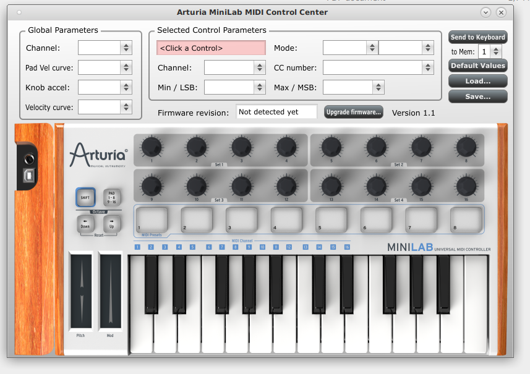The height and width of the screenshot is (374, 530).
Task: Click drum pad 4
Action: tap(286, 219)
